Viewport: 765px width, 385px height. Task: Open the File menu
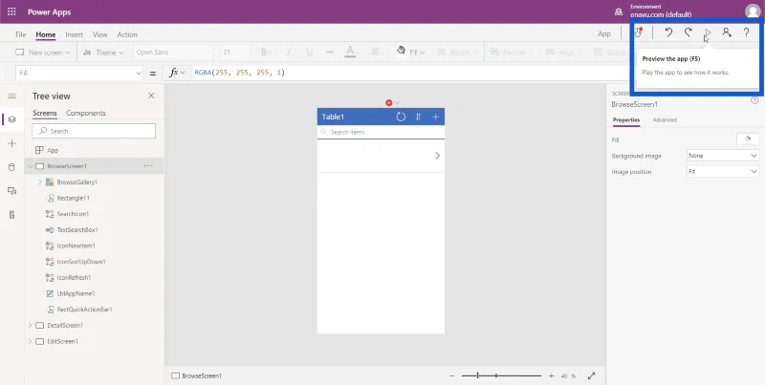pyautogui.click(x=20, y=34)
